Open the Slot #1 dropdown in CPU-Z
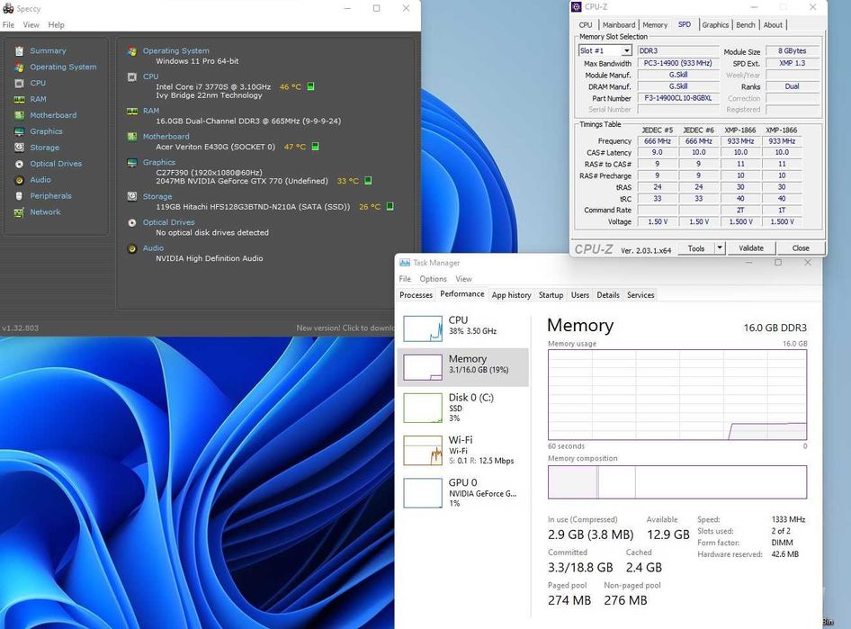851x629 pixels. coord(626,50)
